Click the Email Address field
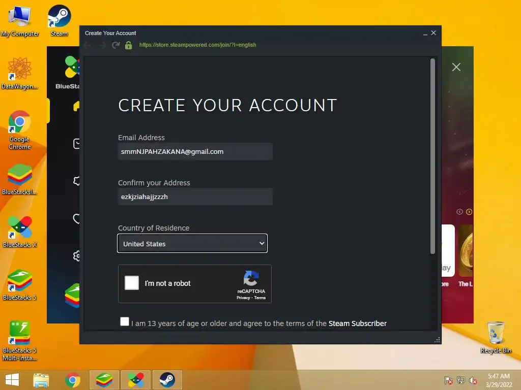 click(195, 151)
